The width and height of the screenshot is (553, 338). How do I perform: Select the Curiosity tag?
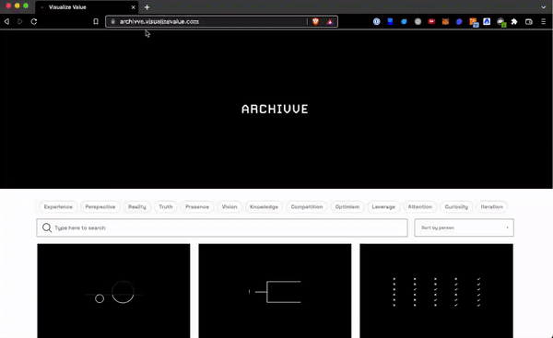click(456, 207)
